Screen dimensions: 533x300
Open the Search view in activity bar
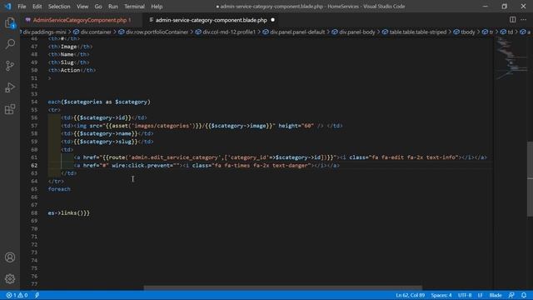(x=10, y=44)
